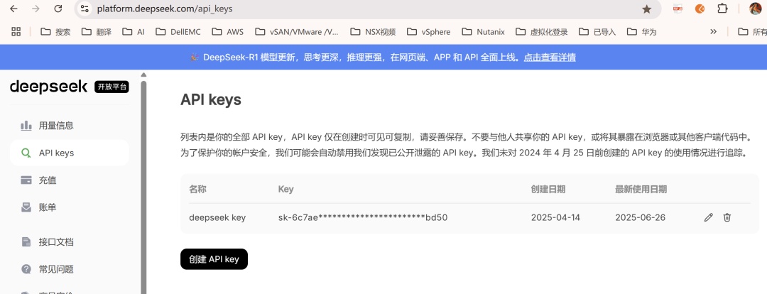Edit deepseek key name with pencil icon
Screen dimensions: 767x294
(708, 217)
